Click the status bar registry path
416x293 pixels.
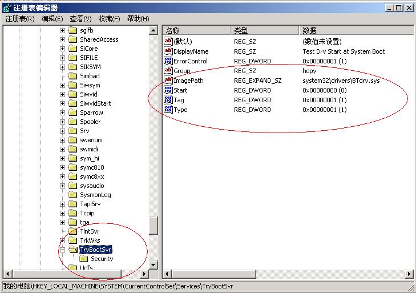(118, 286)
